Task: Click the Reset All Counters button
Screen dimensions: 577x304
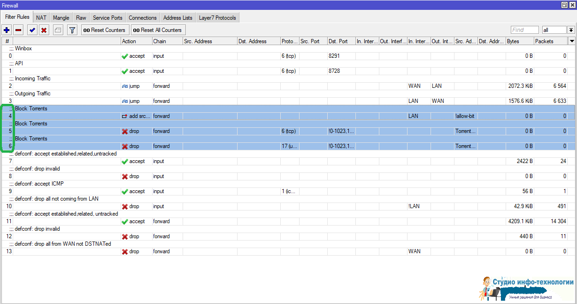Action: click(157, 30)
